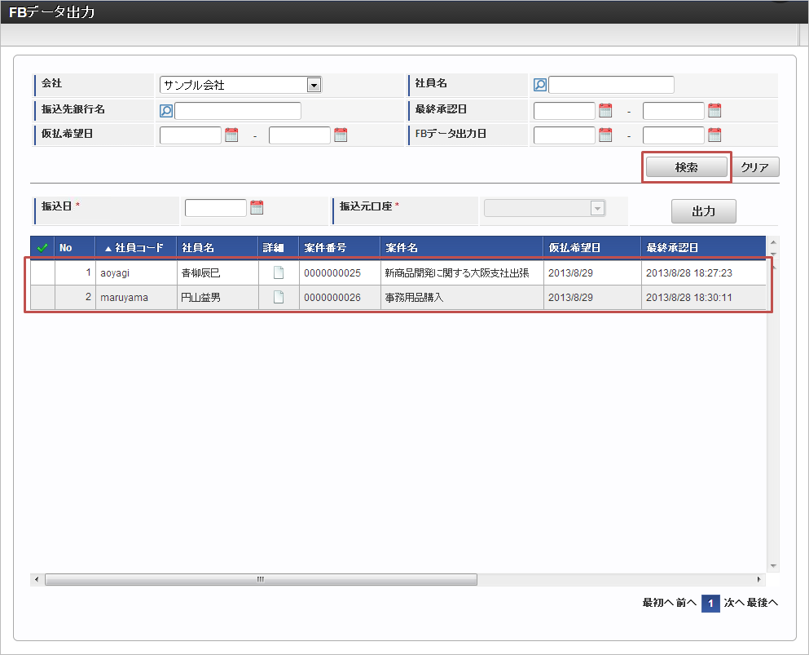Viewport: 809px width, 655px height.
Task: Check the selection box for maruyama row
Action: tap(42, 298)
